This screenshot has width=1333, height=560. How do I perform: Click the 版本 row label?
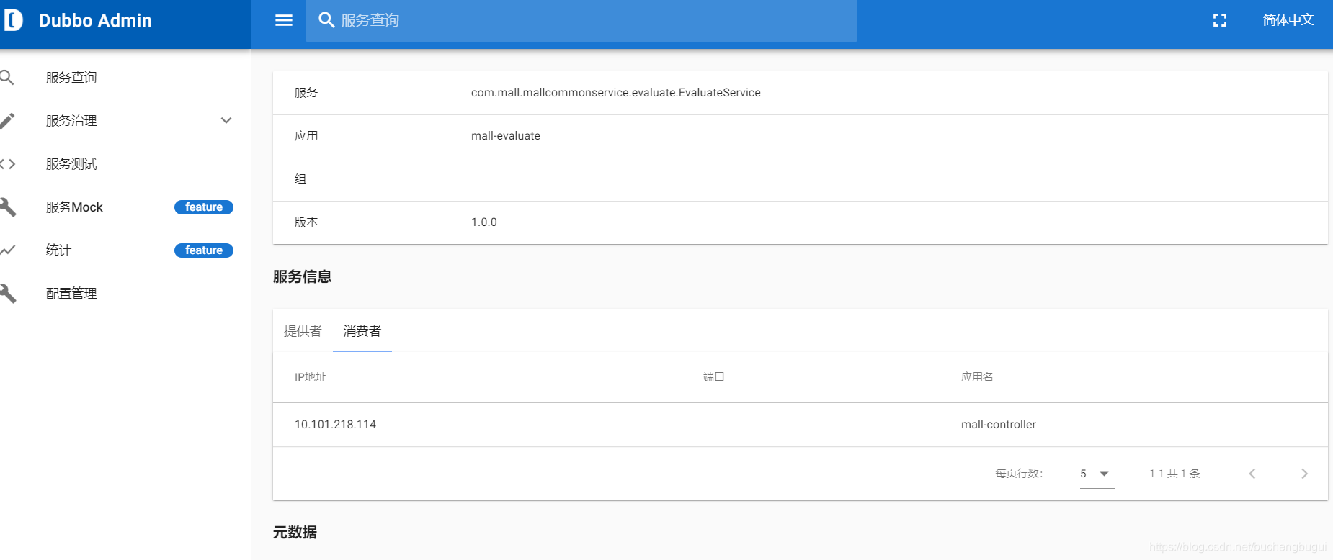306,222
